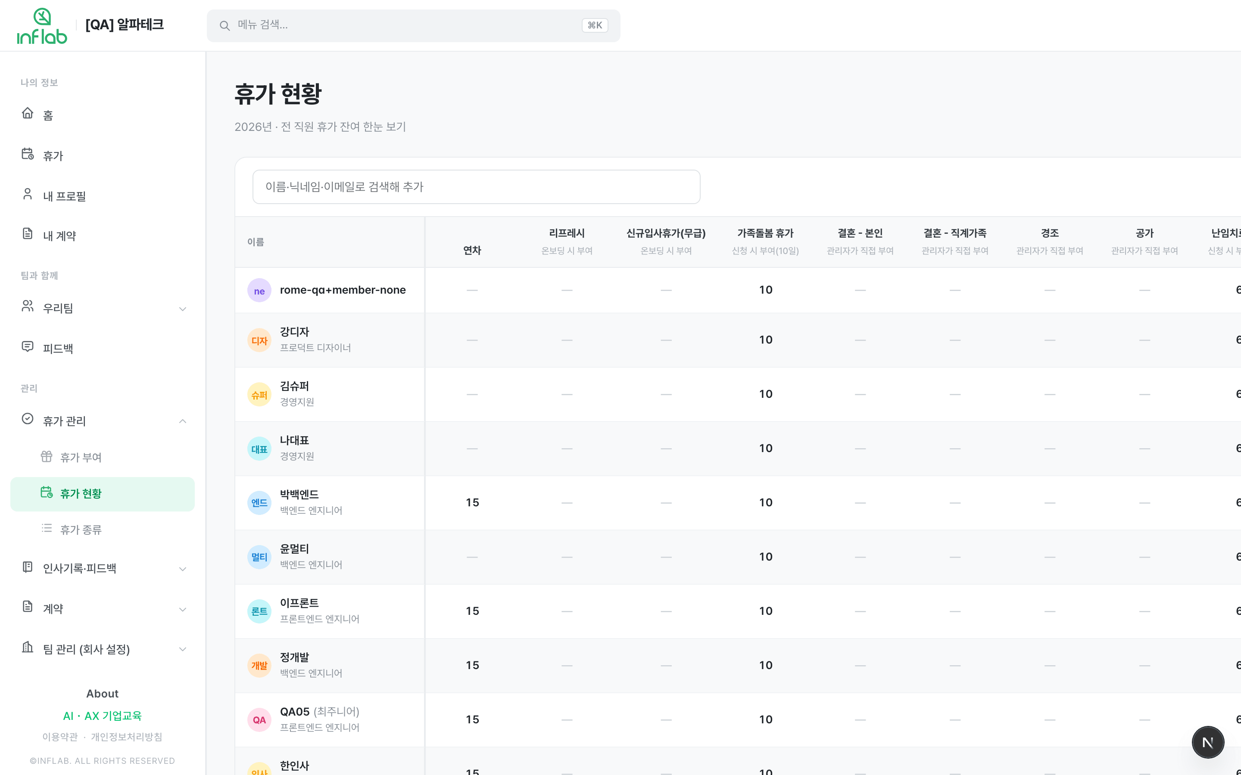The image size is (1241, 775).
Task: Click the 우리팀 people icon
Action: (x=28, y=307)
